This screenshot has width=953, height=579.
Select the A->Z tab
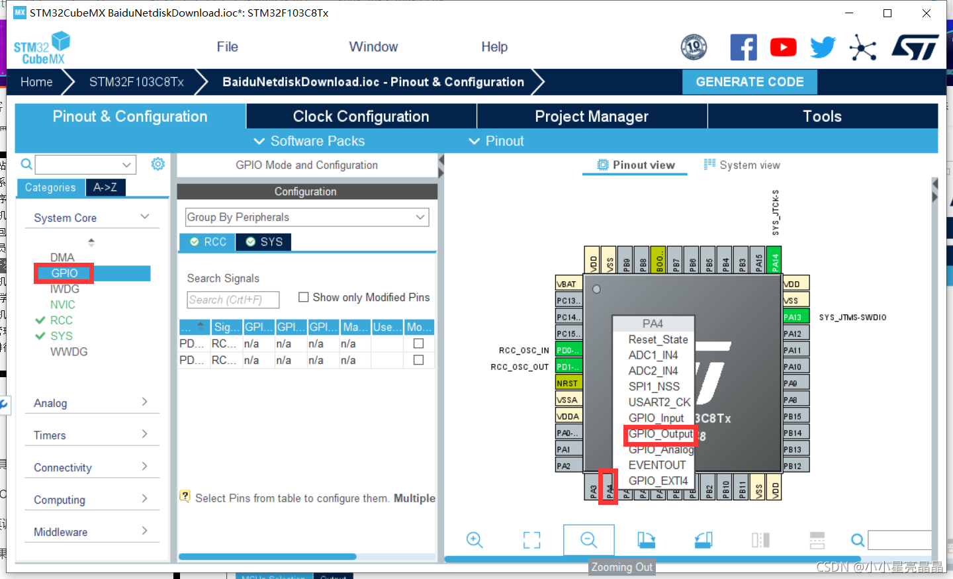pos(105,187)
